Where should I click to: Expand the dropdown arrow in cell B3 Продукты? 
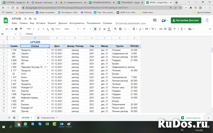[x=48, y=50]
